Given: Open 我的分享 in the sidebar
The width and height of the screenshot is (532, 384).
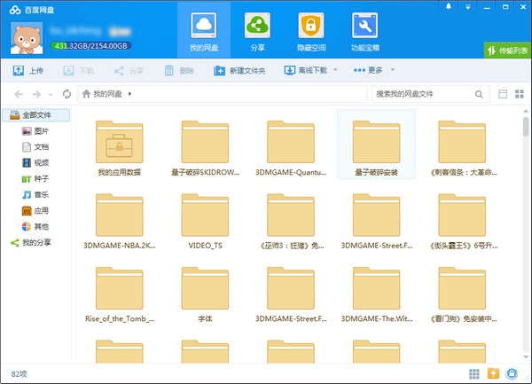Looking at the screenshot, I should pos(30,242).
